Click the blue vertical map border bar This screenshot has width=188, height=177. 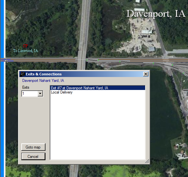(x=2, y=88)
